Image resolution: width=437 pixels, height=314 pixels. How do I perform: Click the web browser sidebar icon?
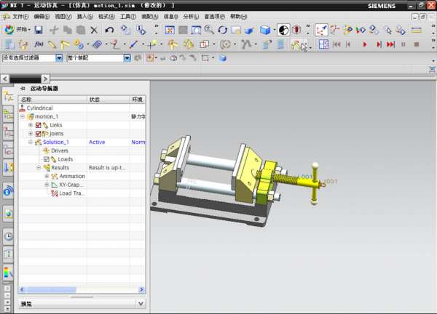pyautogui.click(x=8, y=214)
